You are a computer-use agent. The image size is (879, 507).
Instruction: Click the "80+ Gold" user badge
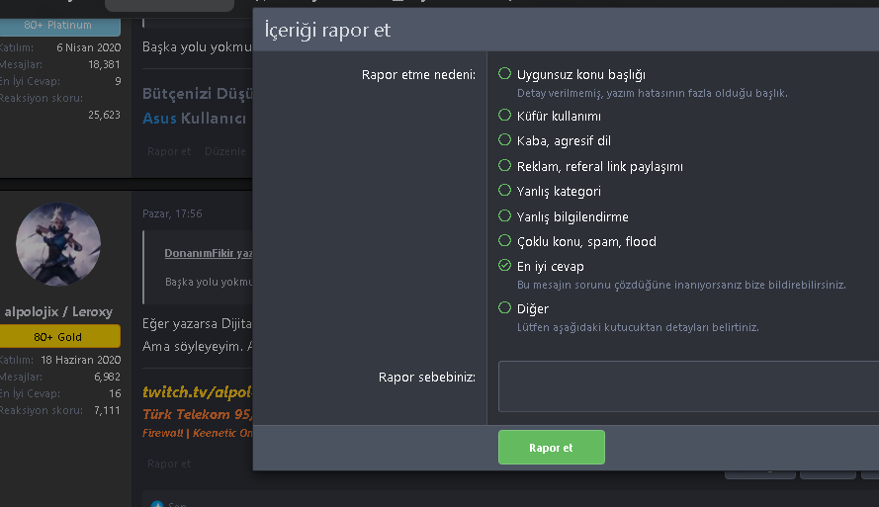point(57,337)
